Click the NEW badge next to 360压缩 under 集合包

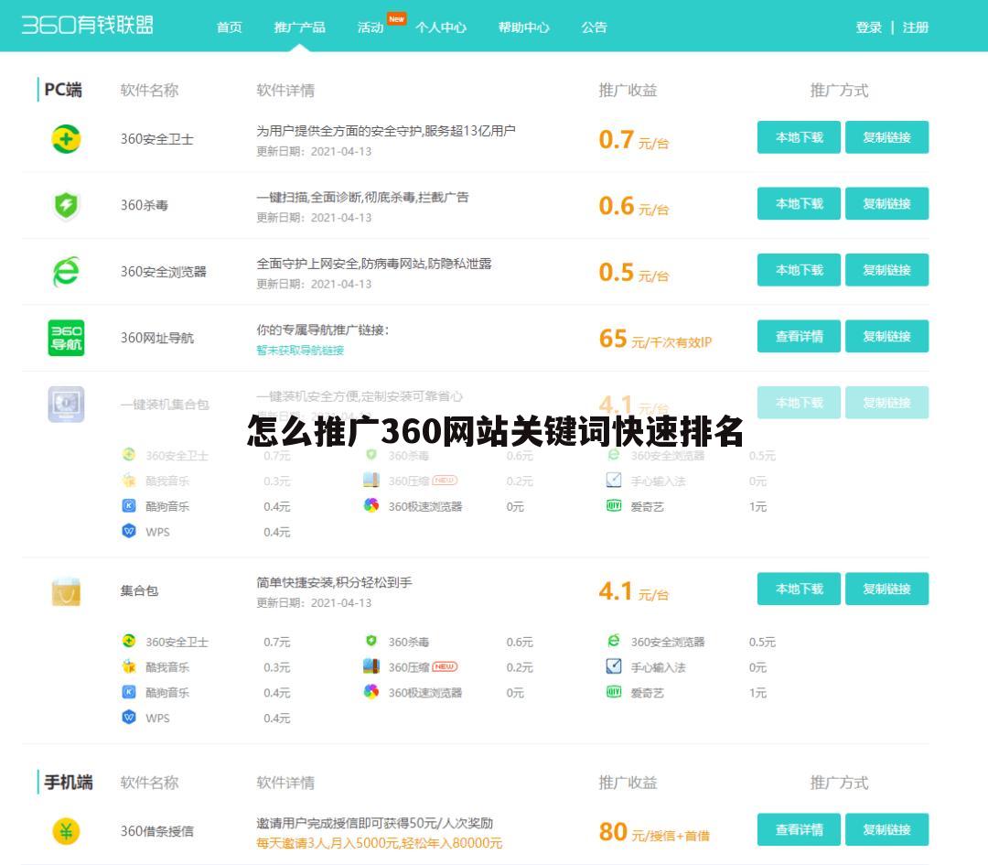[x=445, y=666]
